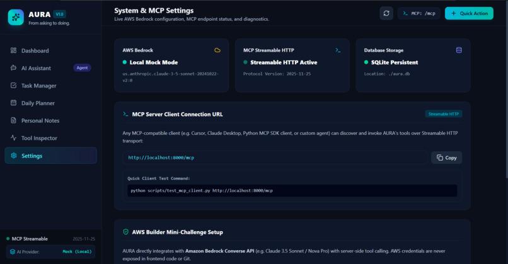Click the AWS Bedrock card title
The width and height of the screenshot is (508, 264).
tap(137, 50)
